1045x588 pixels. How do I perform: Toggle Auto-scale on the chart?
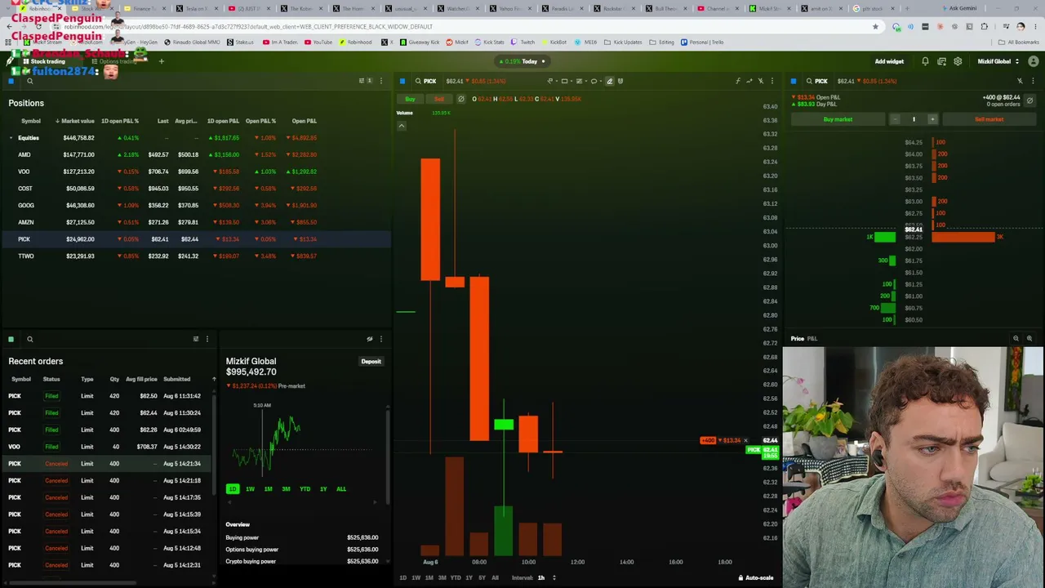(x=756, y=577)
